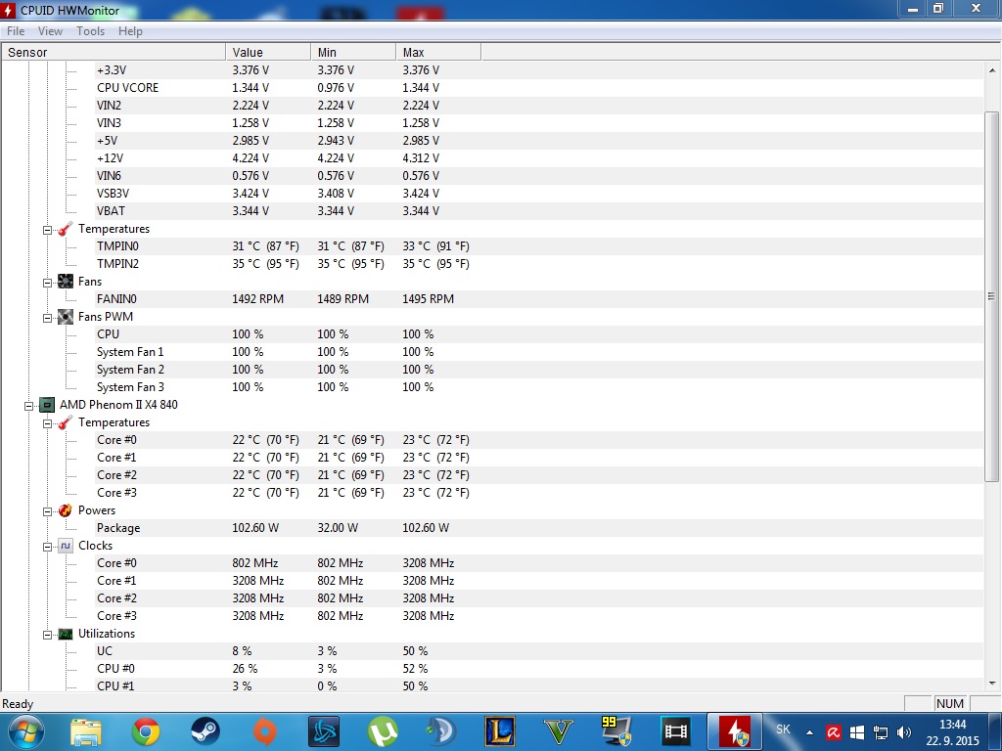Launch Google Chrome from the taskbar
Screen dimensions: 1002x751
click(146, 731)
